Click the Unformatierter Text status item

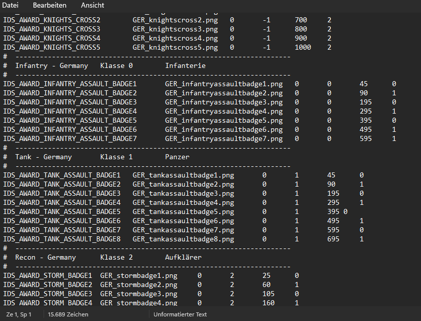180,314
